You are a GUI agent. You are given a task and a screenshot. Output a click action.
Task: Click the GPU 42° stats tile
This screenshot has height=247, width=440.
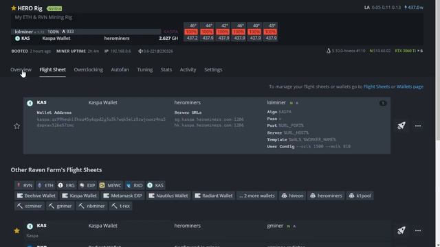tap(223, 32)
